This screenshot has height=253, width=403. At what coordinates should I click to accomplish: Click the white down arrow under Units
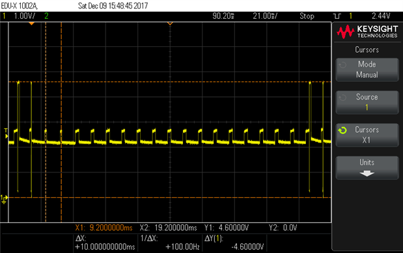367,174
